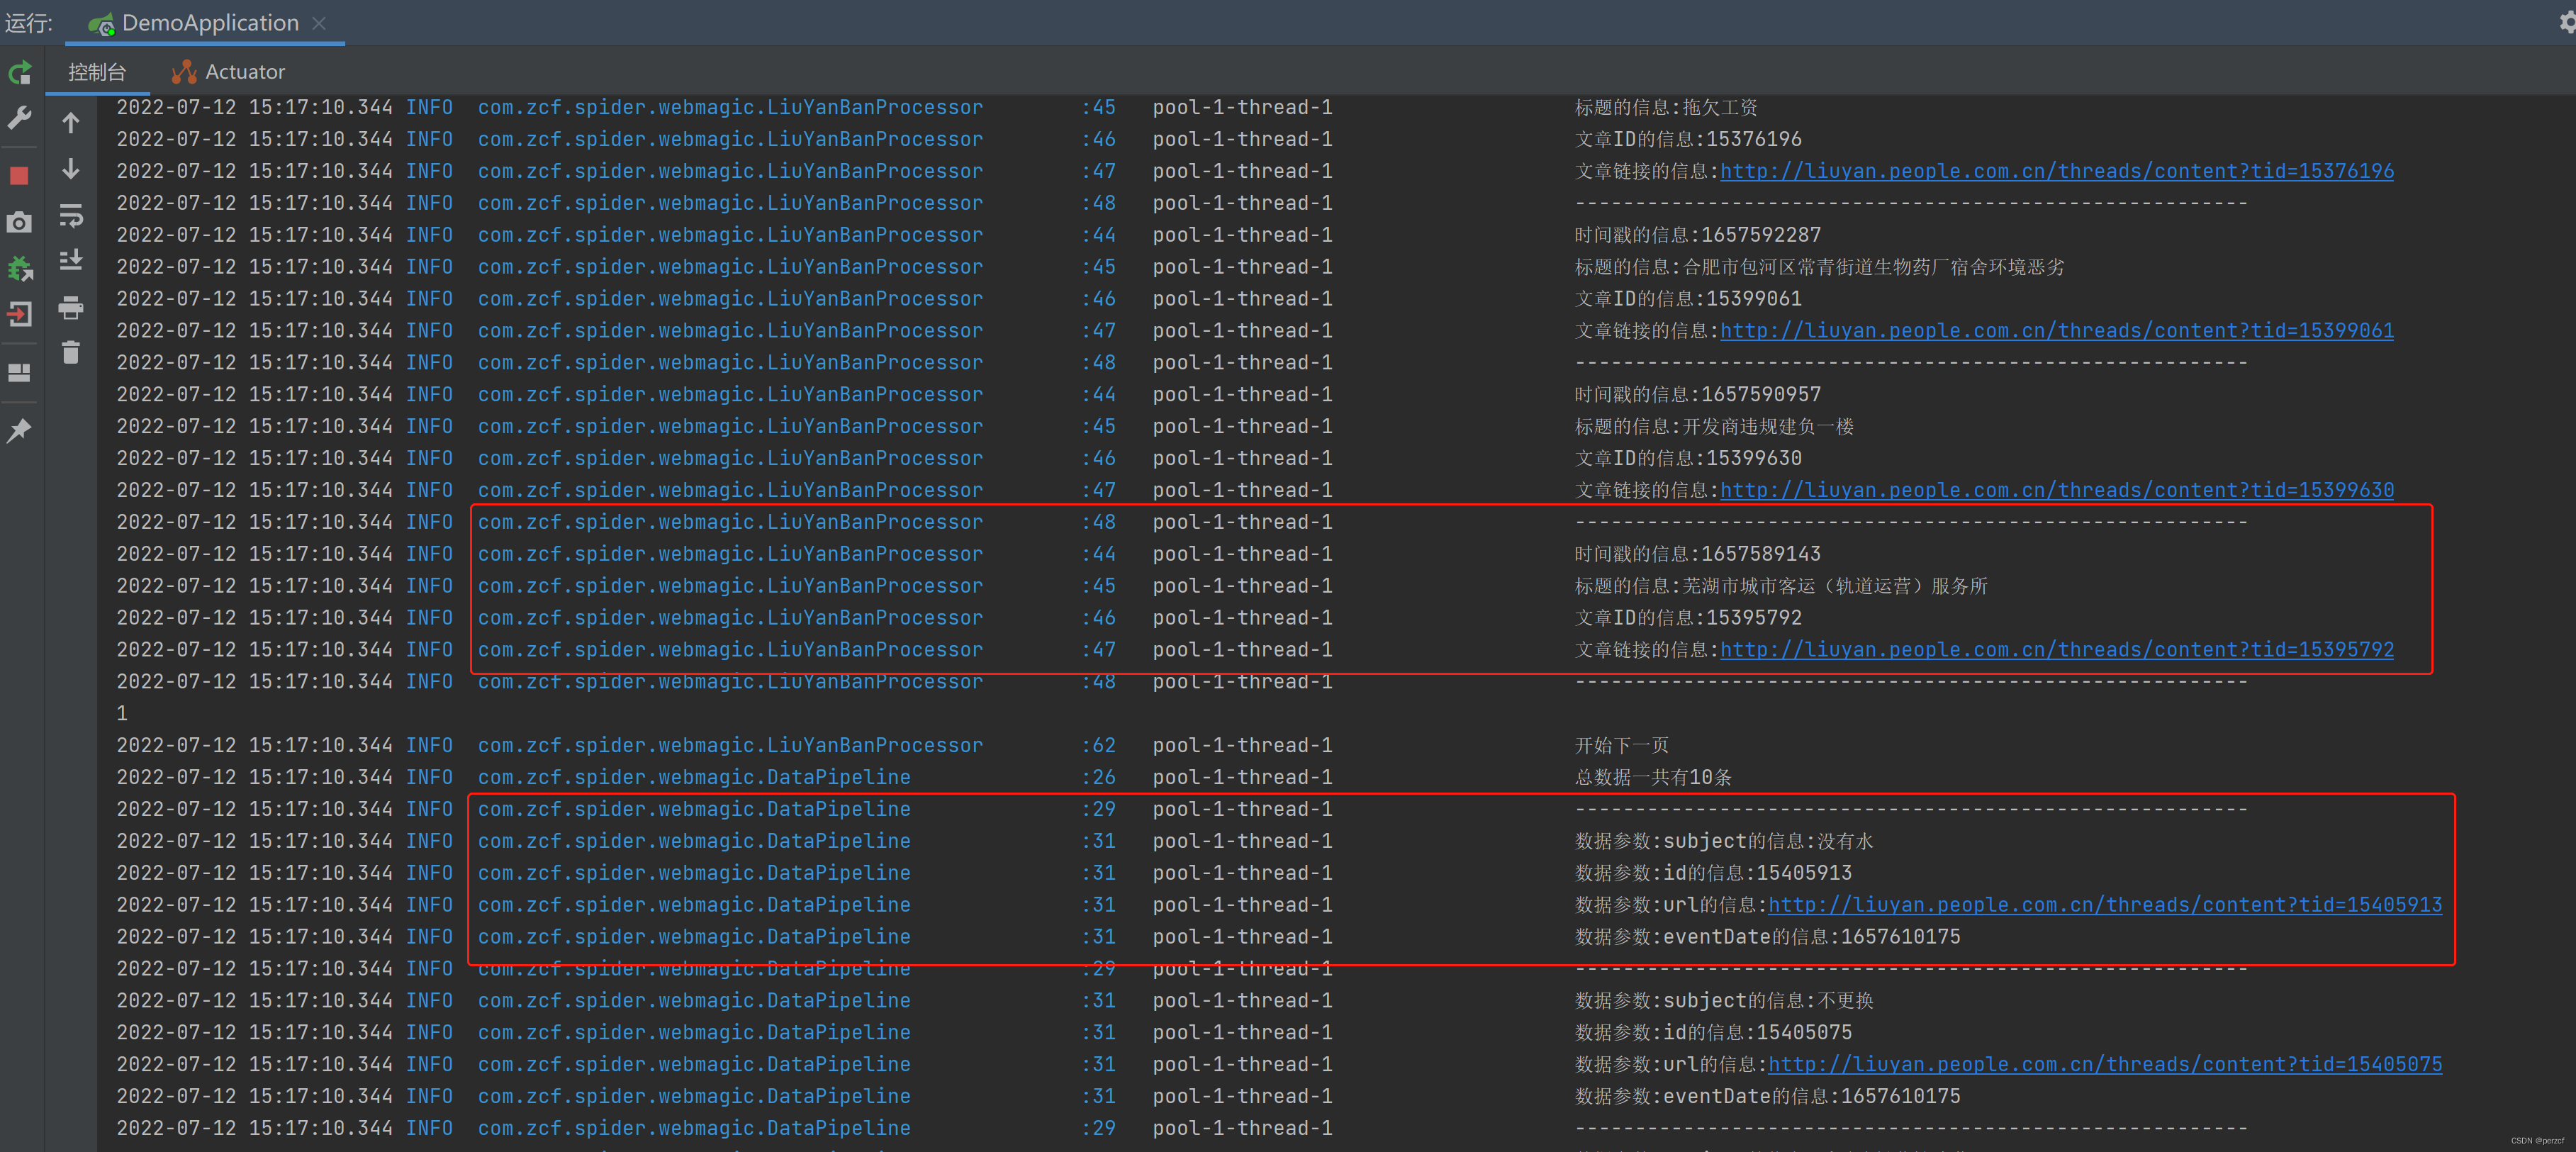Screen dimensions: 2576x1152
Task: Switch to the 控制台 console tab
Action: coord(97,72)
